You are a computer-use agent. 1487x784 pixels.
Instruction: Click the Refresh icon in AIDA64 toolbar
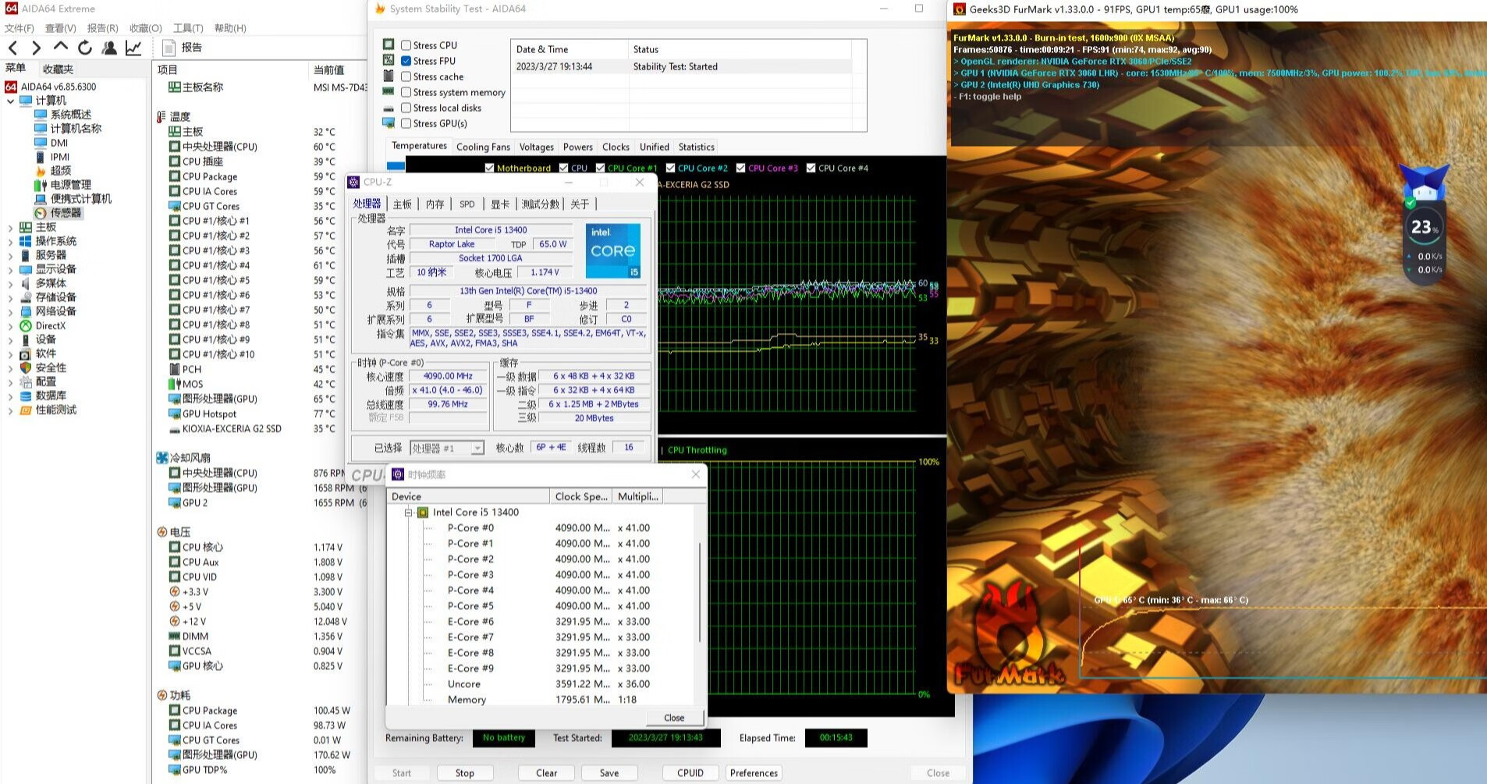(85, 48)
